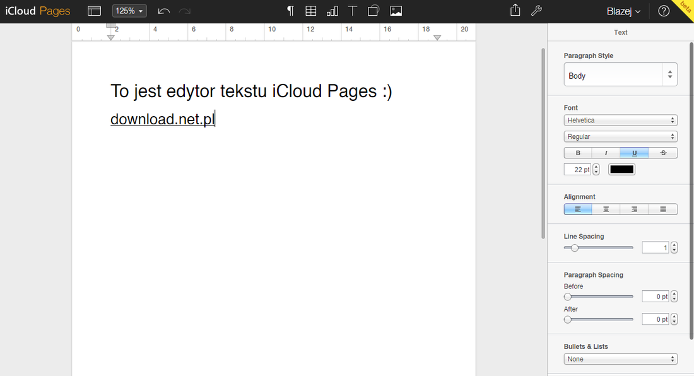Click the left indent marker on ruler
The image size is (694, 376).
tap(111, 38)
